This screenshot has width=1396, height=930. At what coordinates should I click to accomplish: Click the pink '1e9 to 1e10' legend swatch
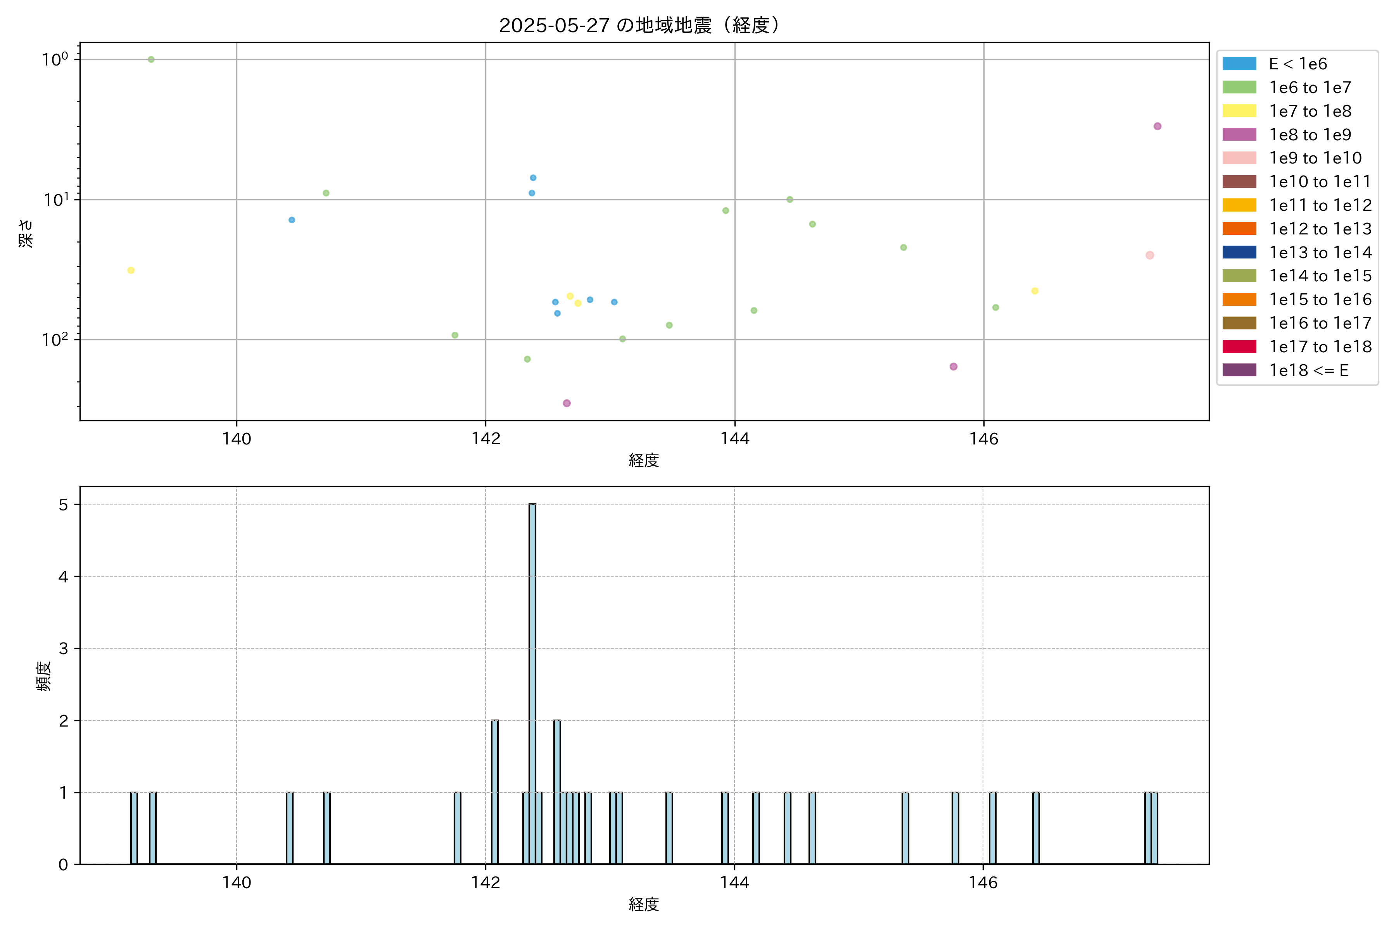point(1239,158)
